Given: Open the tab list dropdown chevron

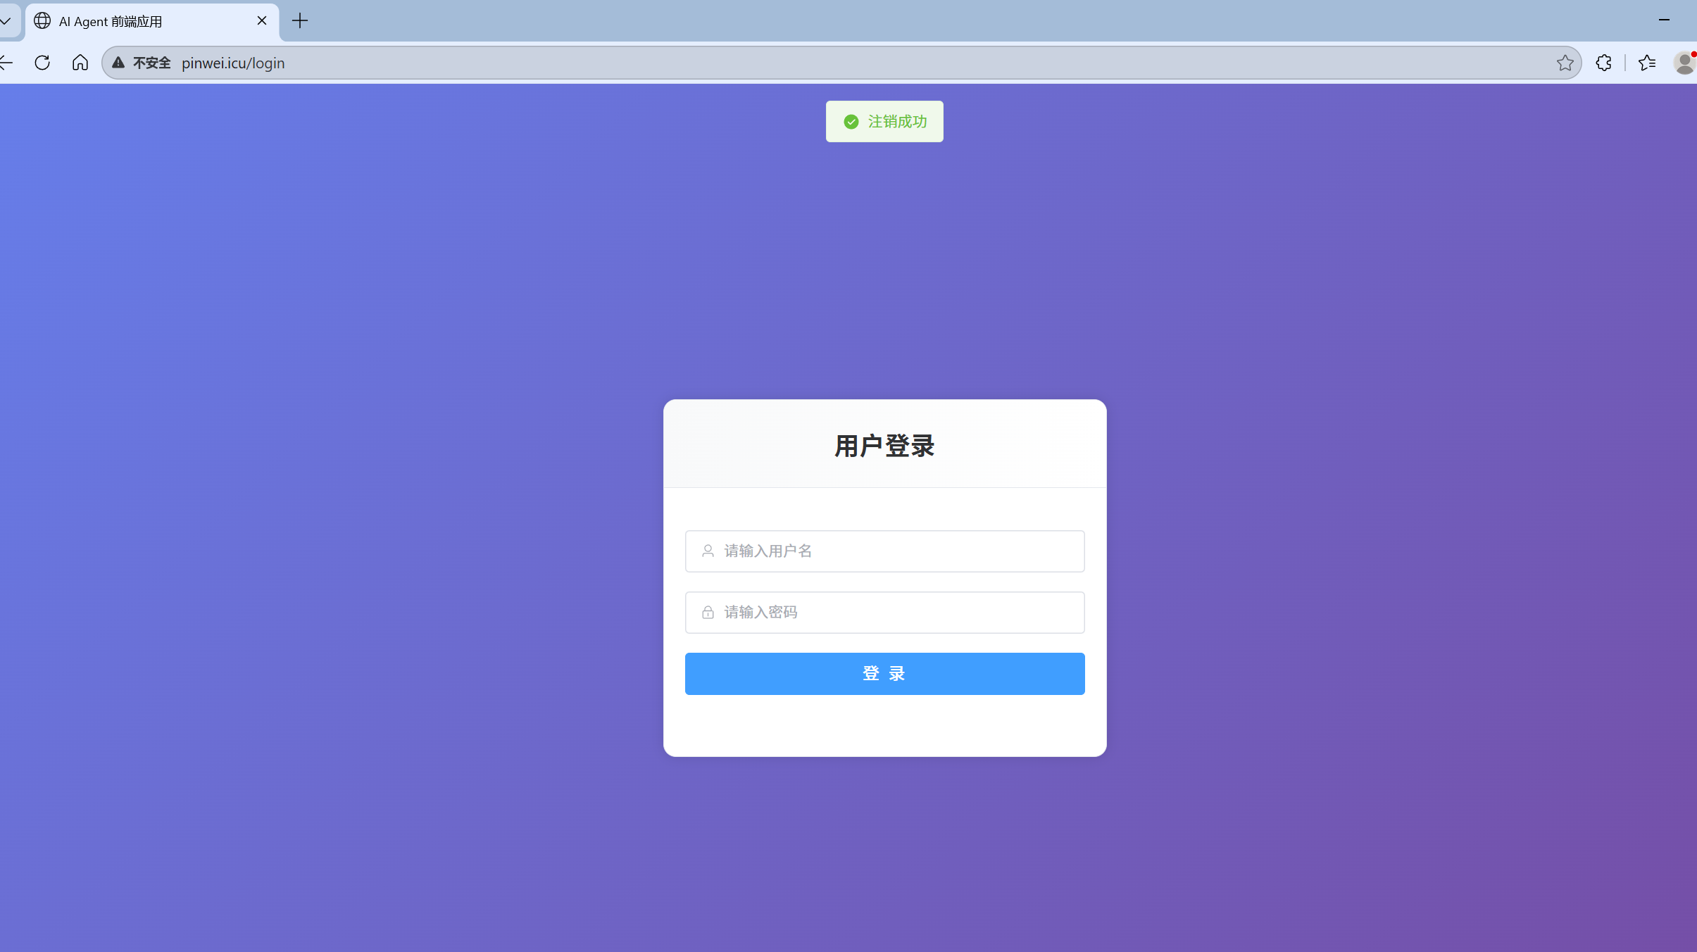Looking at the screenshot, I should (x=6, y=21).
